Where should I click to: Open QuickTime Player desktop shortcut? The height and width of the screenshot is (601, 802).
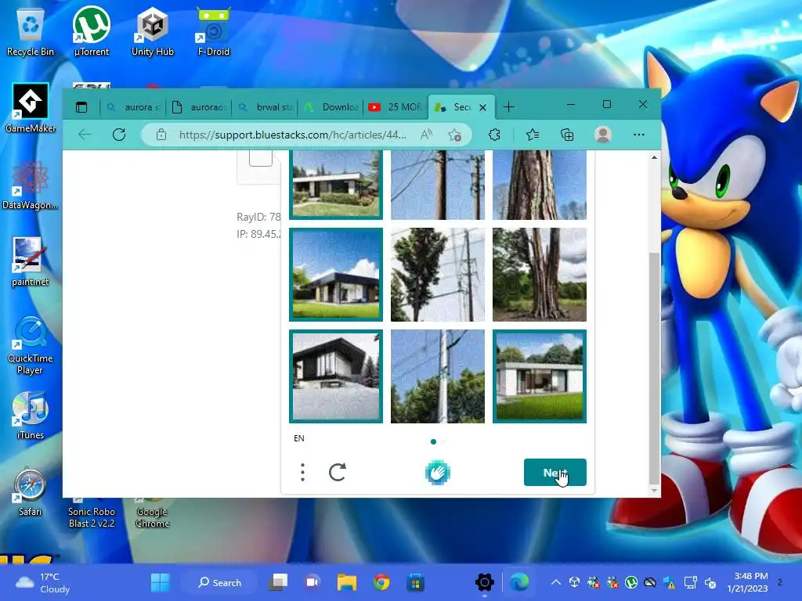tap(31, 345)
